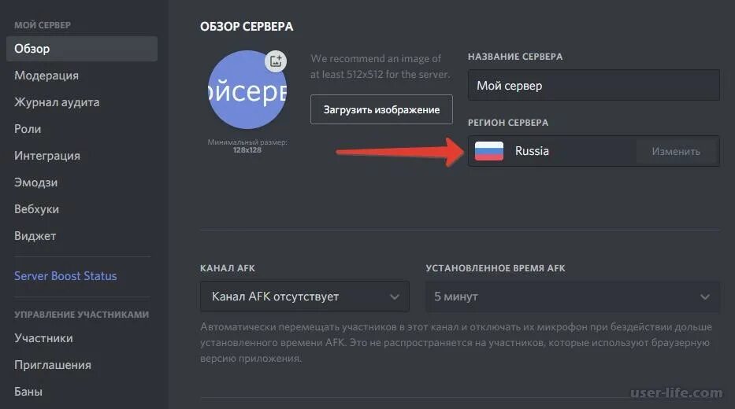The width and height of the screenshot is (735, 409).
Task: Click the Изменить region button
Action: (x=676, y=151)
